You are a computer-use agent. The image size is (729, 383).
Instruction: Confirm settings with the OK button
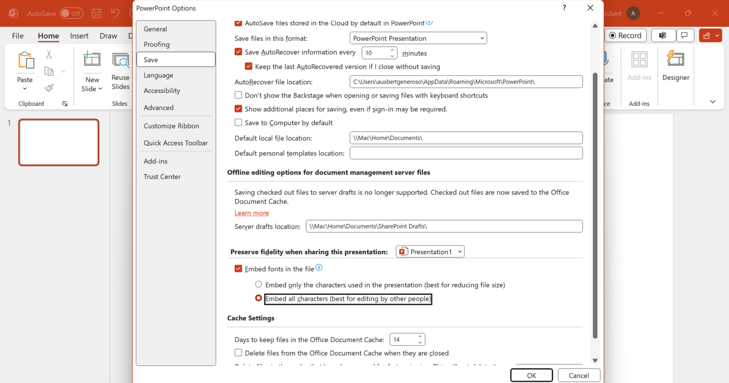click(531, 375)
